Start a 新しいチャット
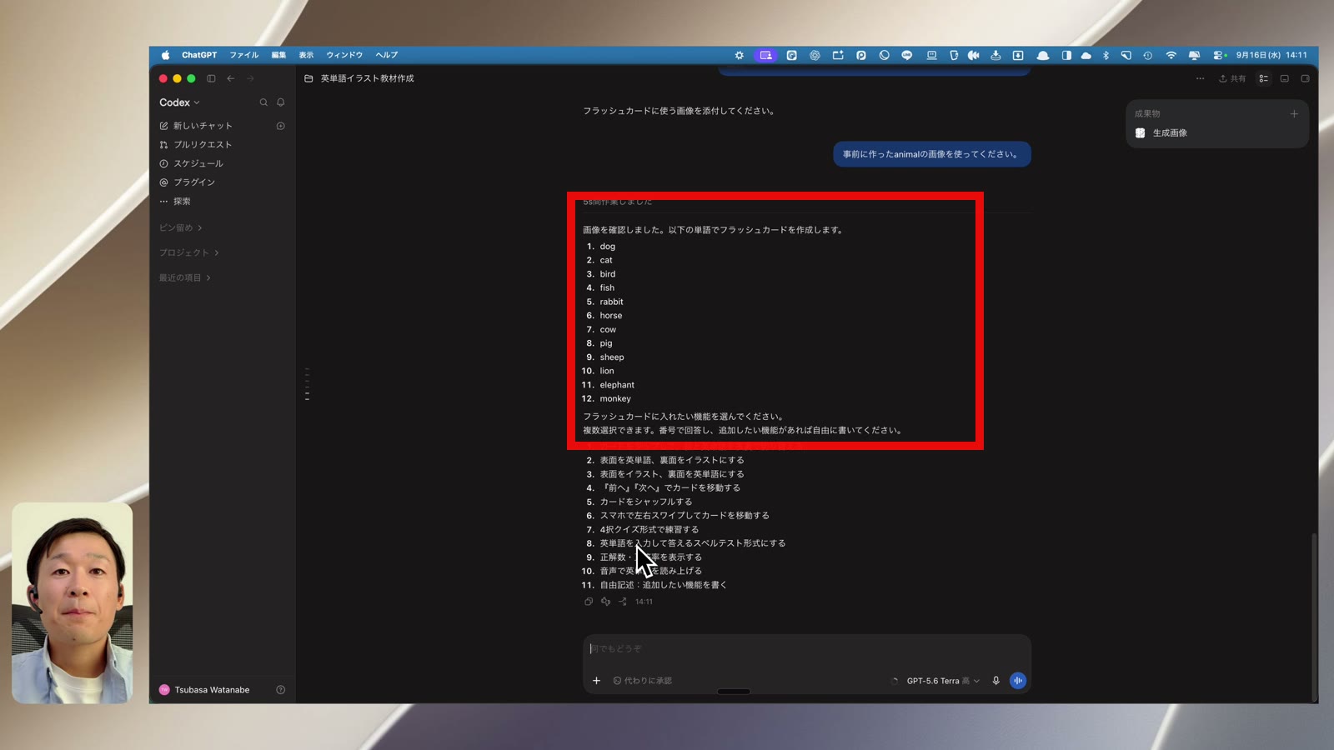The width and height of the screenshot is (1334, 750). coord(196,126)
